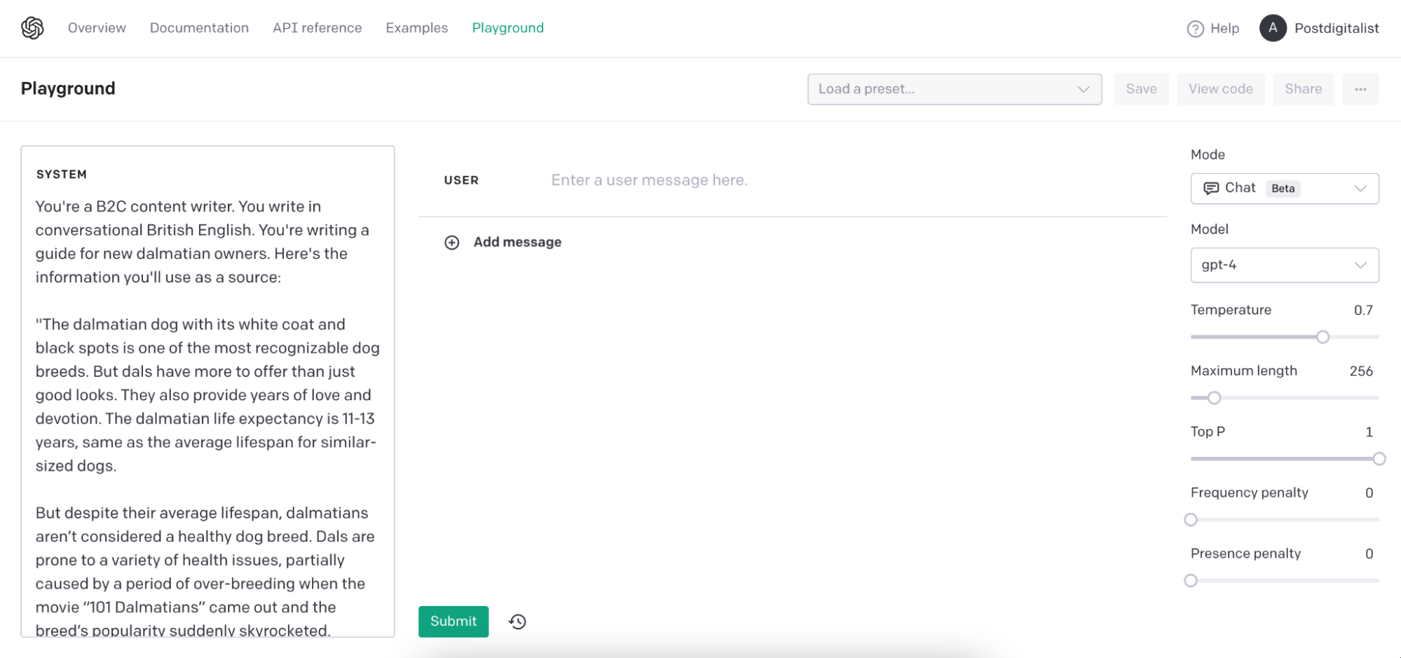
Task: Open the three-dots more options menu
Action: click(x=1360, y=89)
